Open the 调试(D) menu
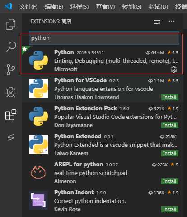Viewport: 187px width, 217px height. [x=158, y=7]
